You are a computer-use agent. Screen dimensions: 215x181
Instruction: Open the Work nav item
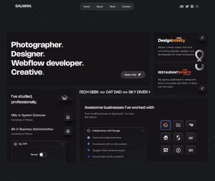(x=112, y=6)
